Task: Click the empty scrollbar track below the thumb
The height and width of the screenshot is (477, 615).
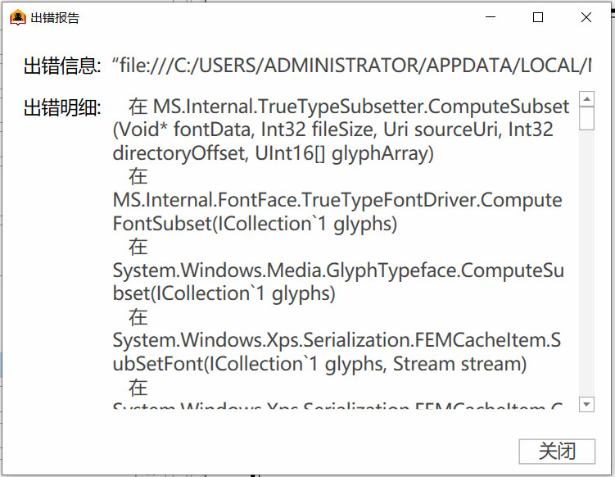Action: pyautogui.click(x=587, y=263)
